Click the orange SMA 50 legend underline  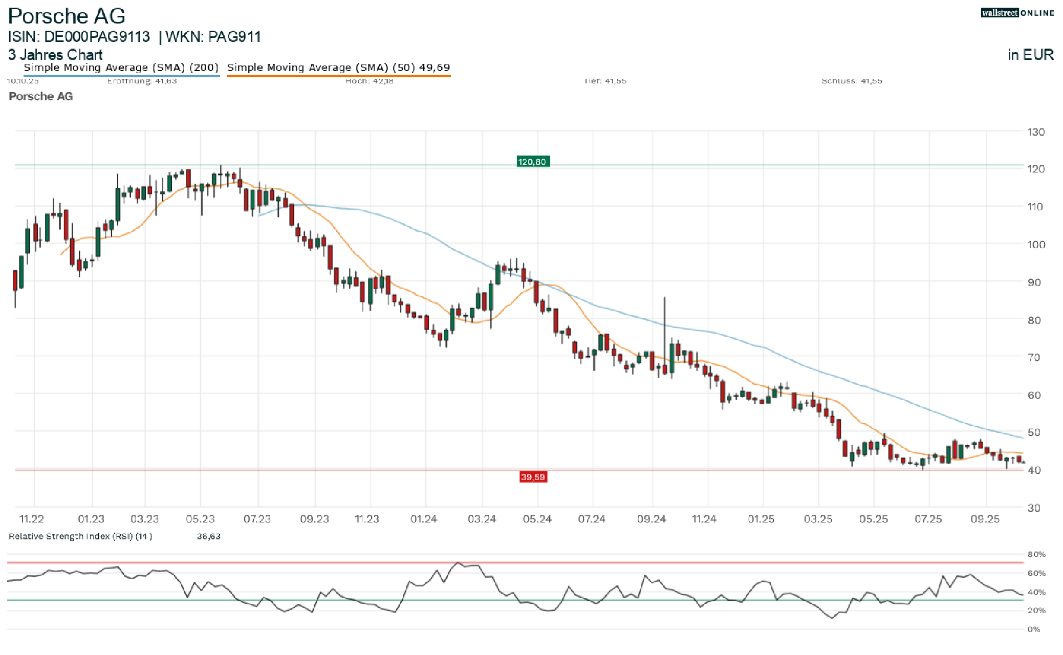point(338,76)
